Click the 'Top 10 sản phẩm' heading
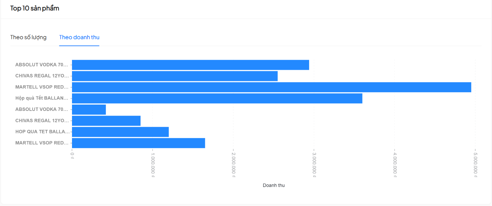 point(35,8)
